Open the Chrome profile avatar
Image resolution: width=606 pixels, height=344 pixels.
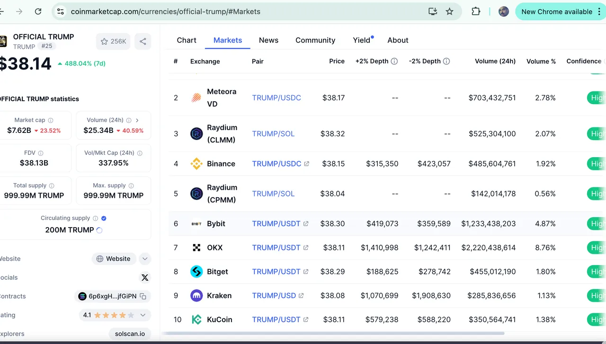pyautogui.click(x=504, y=11)
